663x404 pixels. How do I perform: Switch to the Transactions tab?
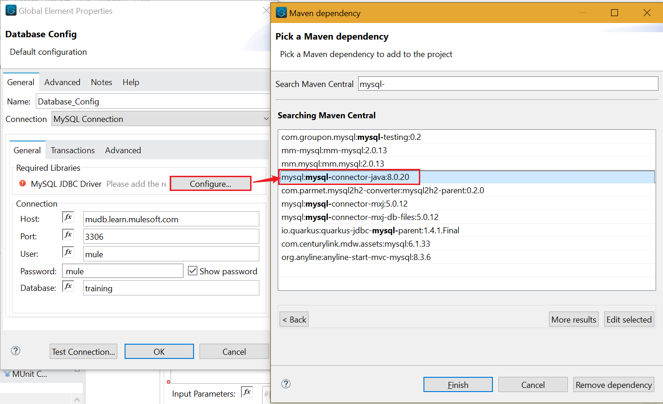[73, 150]
